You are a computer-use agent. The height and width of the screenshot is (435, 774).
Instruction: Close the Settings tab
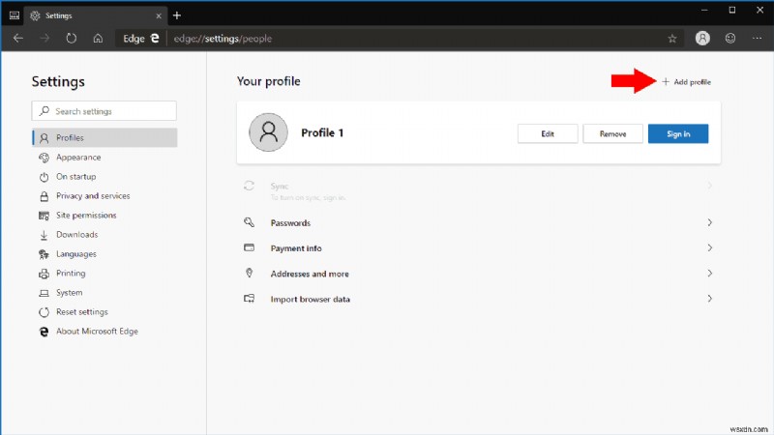click(x=159, y=15)
